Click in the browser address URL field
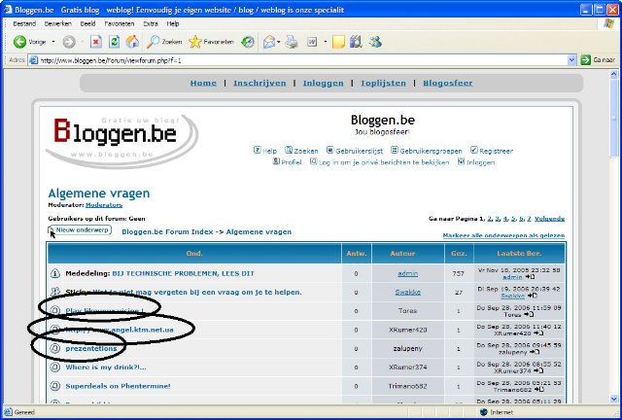 (292, 60)
